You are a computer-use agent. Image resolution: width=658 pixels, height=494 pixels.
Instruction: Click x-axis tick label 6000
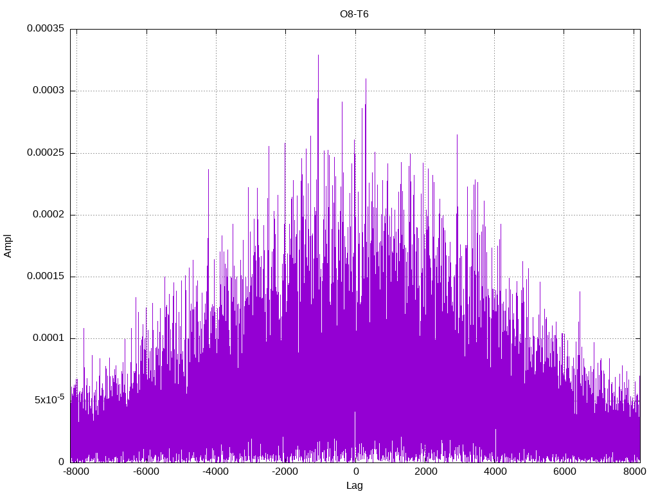(565, 471)
